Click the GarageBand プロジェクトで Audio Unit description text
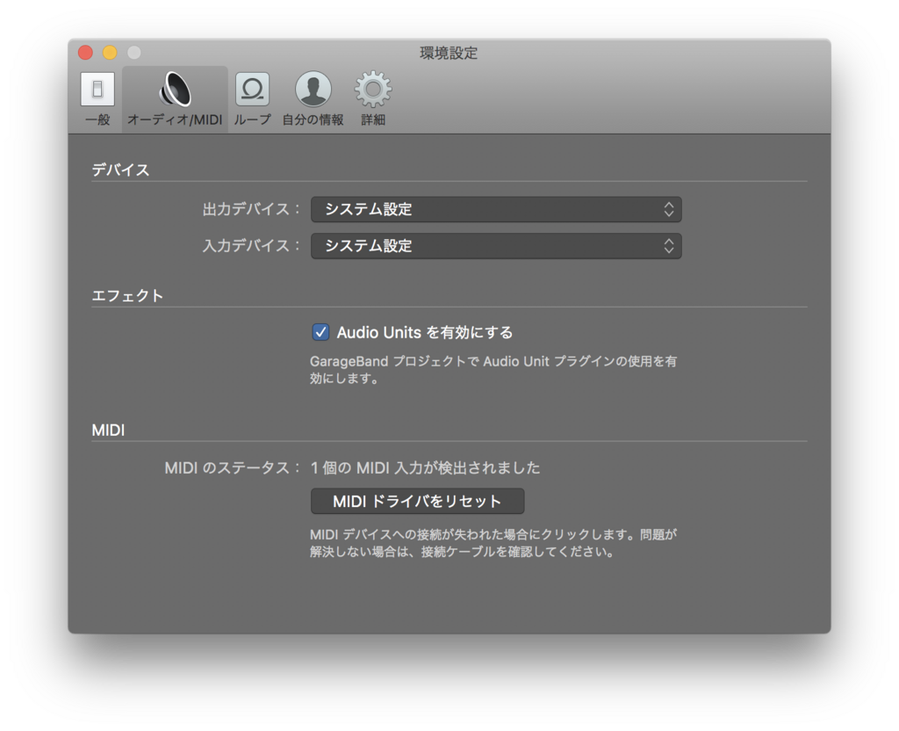 click(x=493, y=370)
